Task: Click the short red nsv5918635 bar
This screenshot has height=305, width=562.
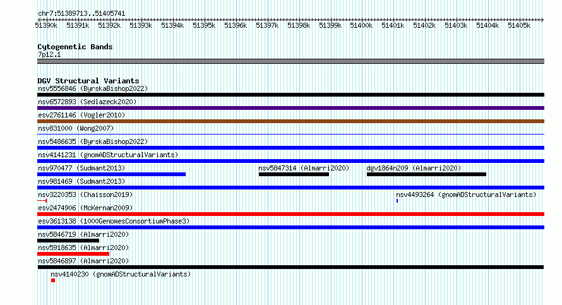Action: (73, 254)
